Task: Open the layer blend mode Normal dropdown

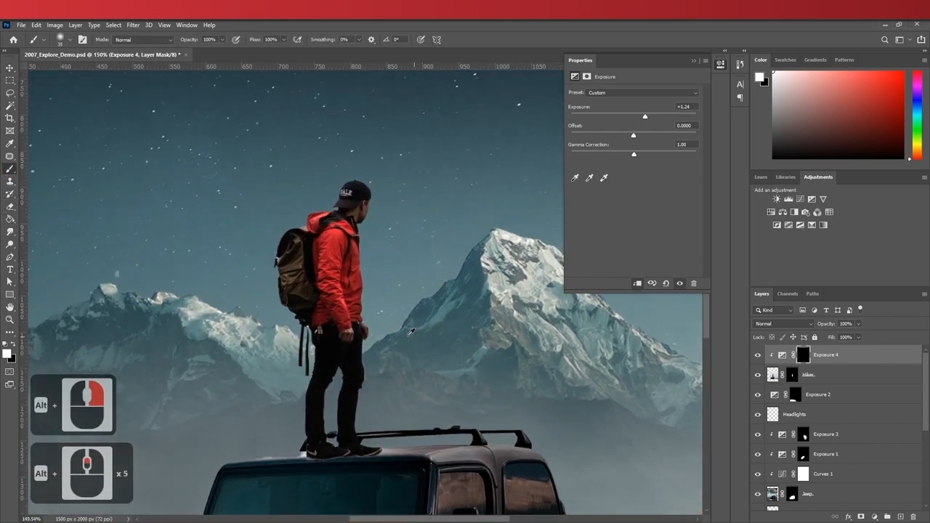Action: (783, 324)
